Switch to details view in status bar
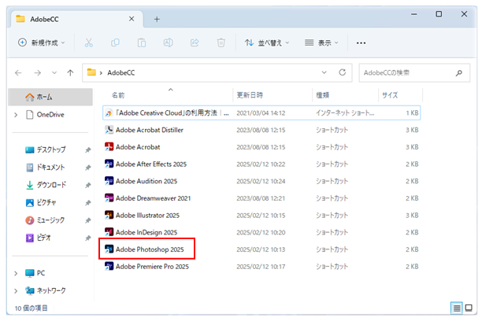482x321 pixels. (x=457, y=307)
